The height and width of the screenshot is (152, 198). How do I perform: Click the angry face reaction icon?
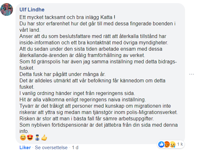(167, 144)
